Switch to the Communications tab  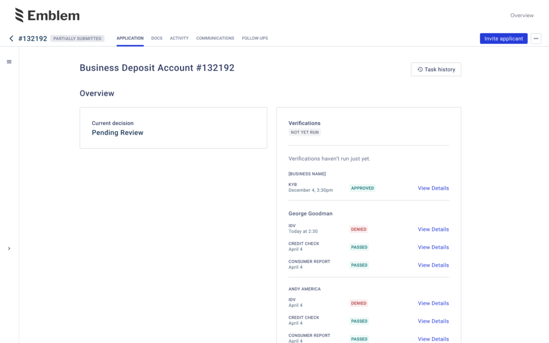[215, 38]
